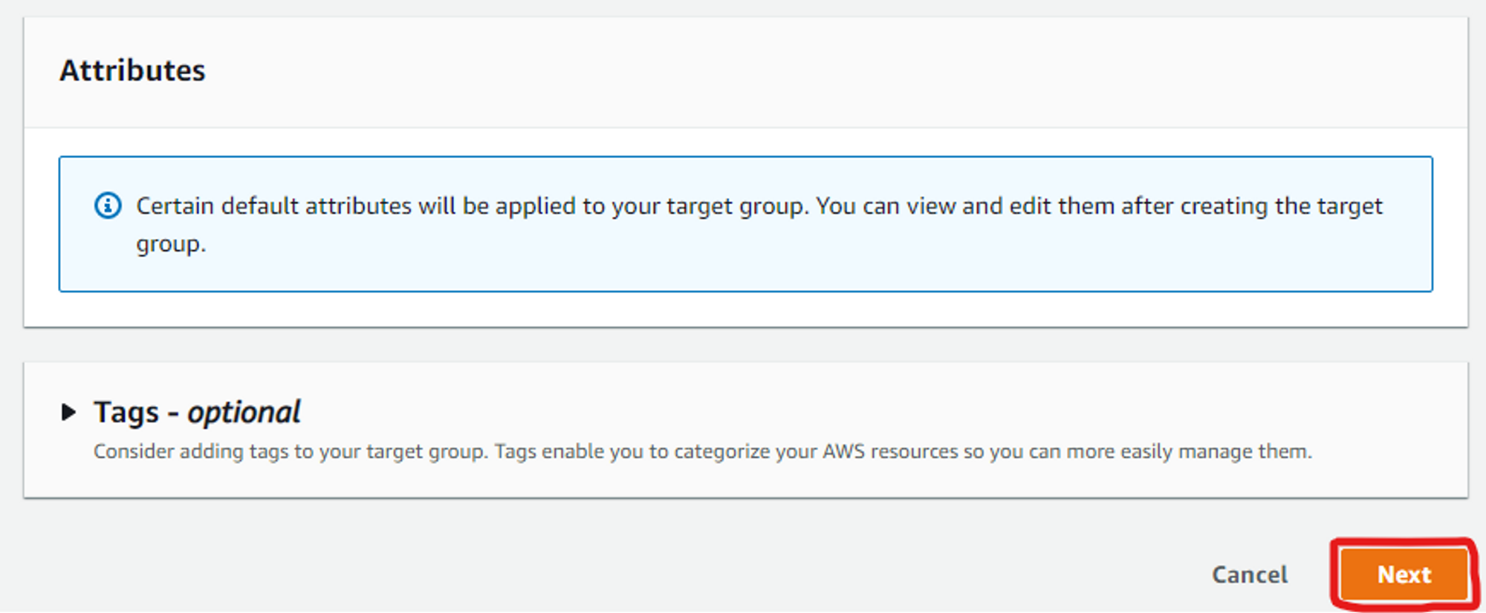Cancel the target group creation
The width and height of the screenshot is (1486, 613).
point(1250,574)
